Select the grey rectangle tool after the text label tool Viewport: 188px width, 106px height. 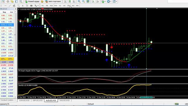click(x=31, y=6)
